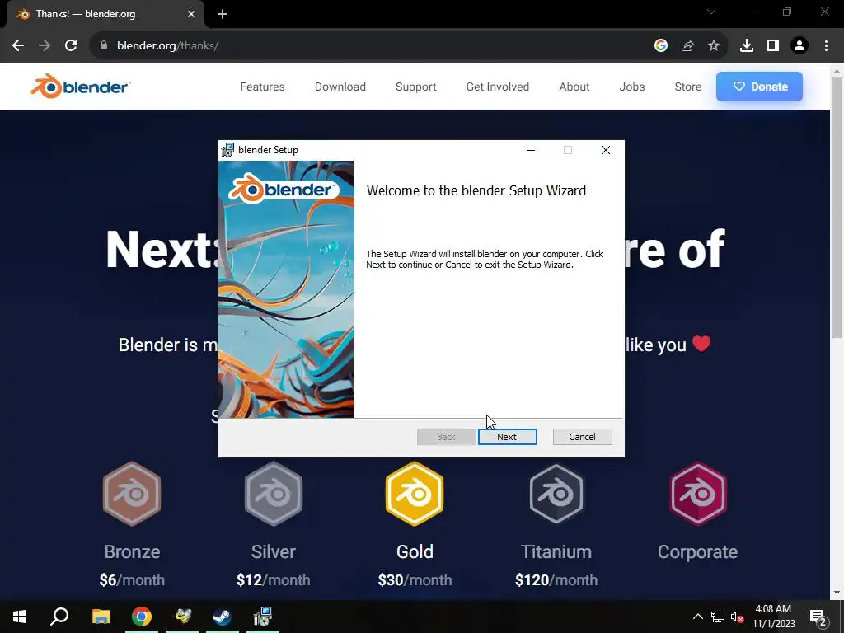Click the blue Donate button
This screenshot has height=633, width=844.
tap(759, 87)
